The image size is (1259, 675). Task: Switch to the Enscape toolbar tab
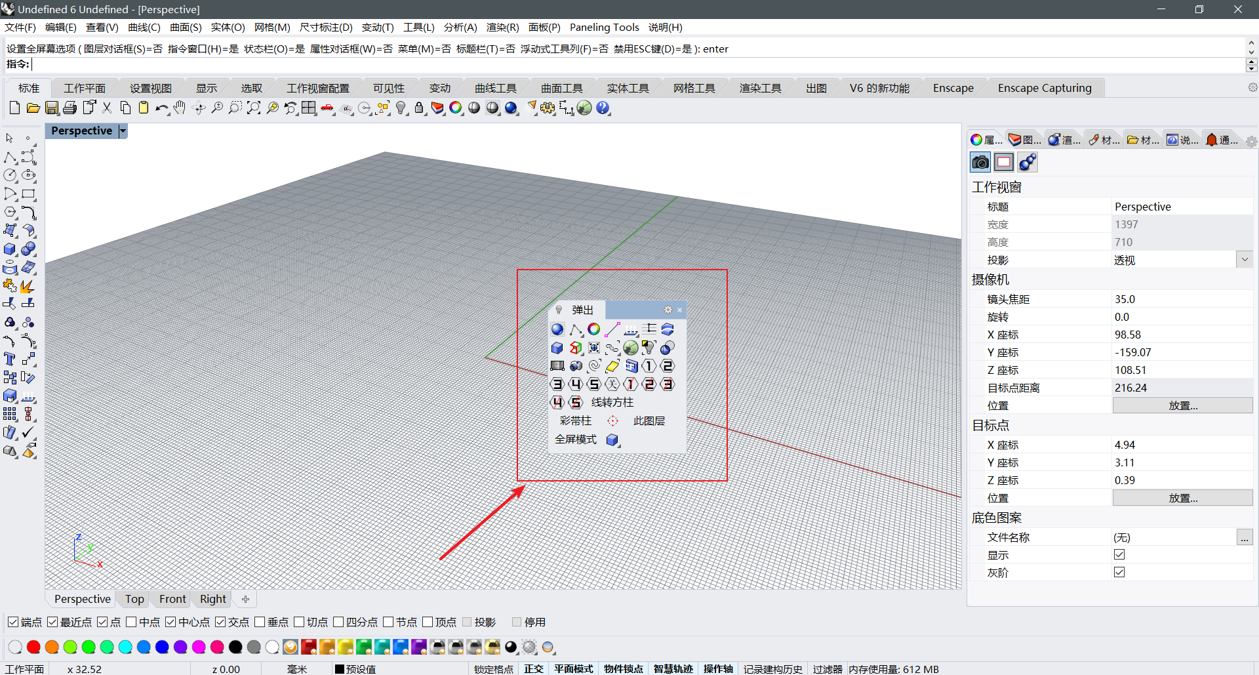(953, 88)
